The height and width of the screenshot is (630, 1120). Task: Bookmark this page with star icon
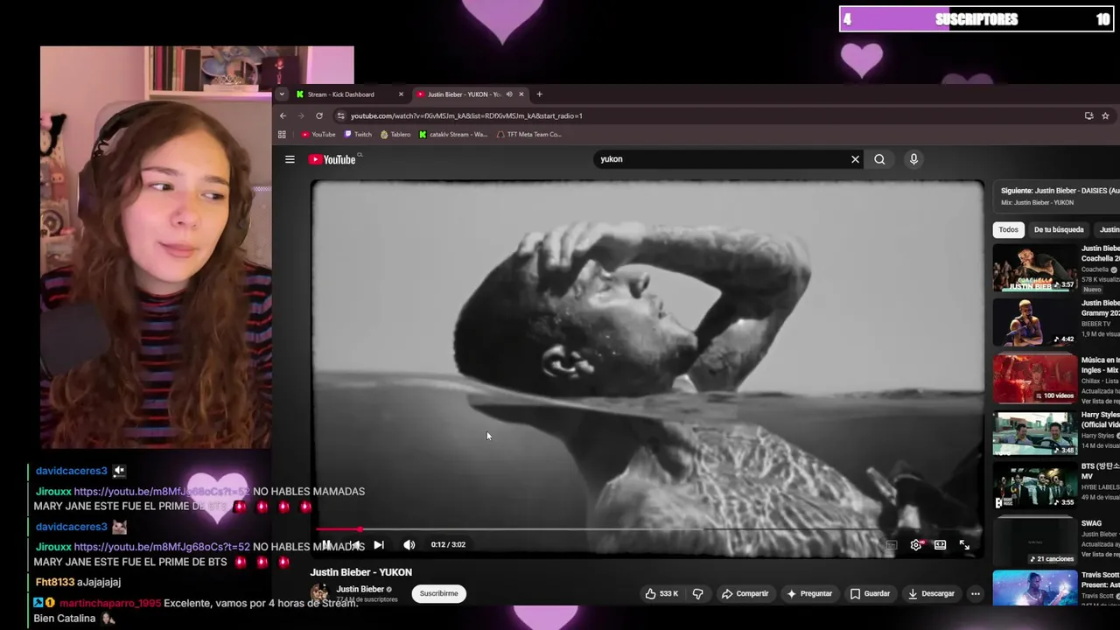pos(1105,115)
